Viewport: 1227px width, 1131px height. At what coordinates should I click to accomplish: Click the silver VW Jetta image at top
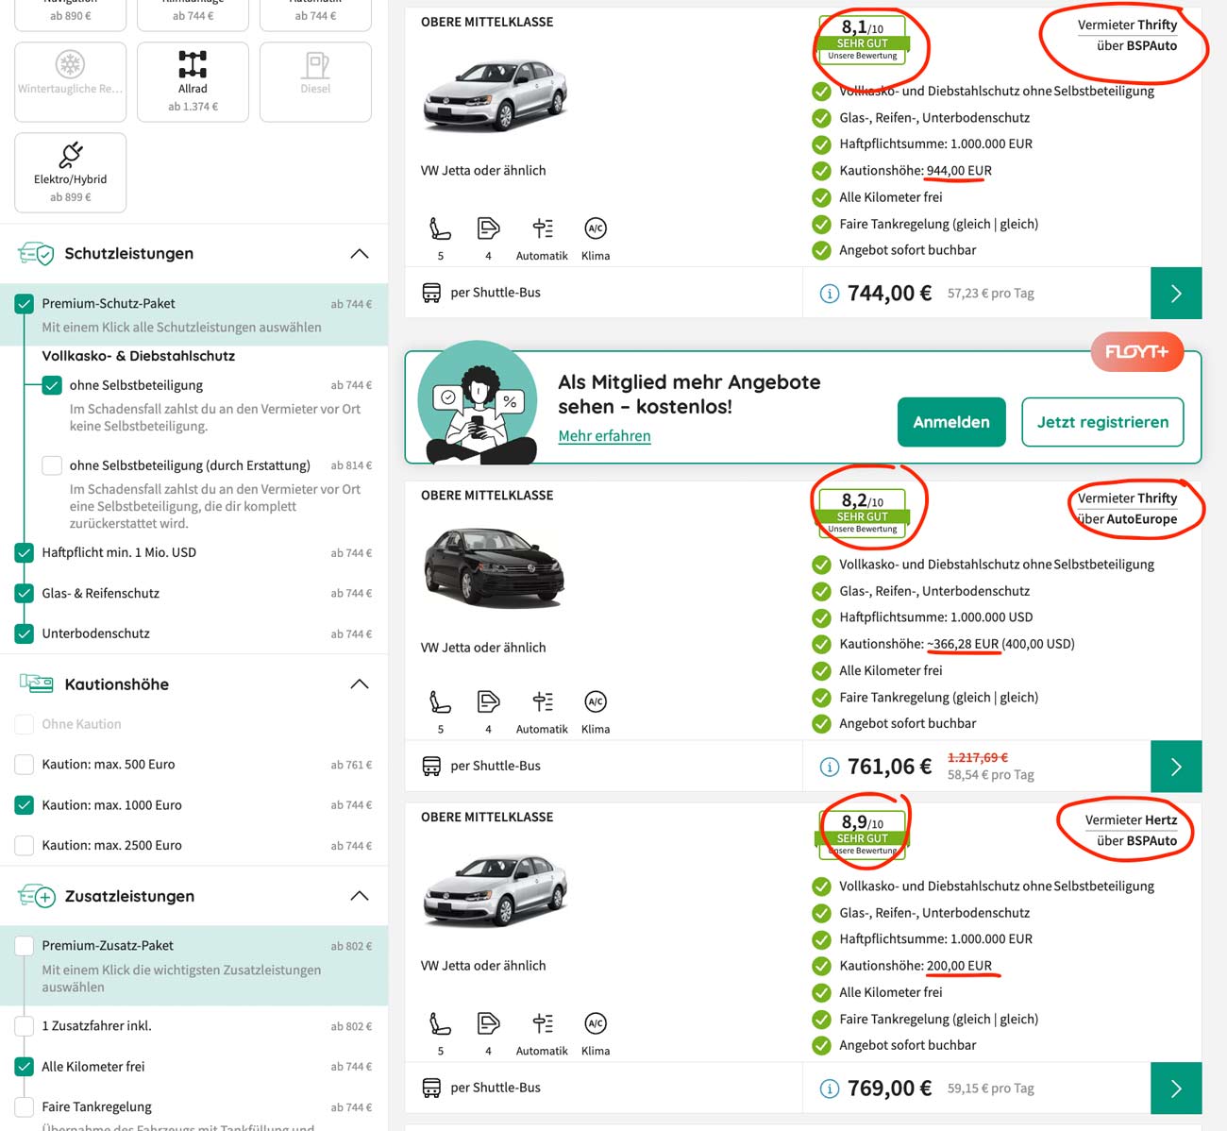tap(496, 95)
